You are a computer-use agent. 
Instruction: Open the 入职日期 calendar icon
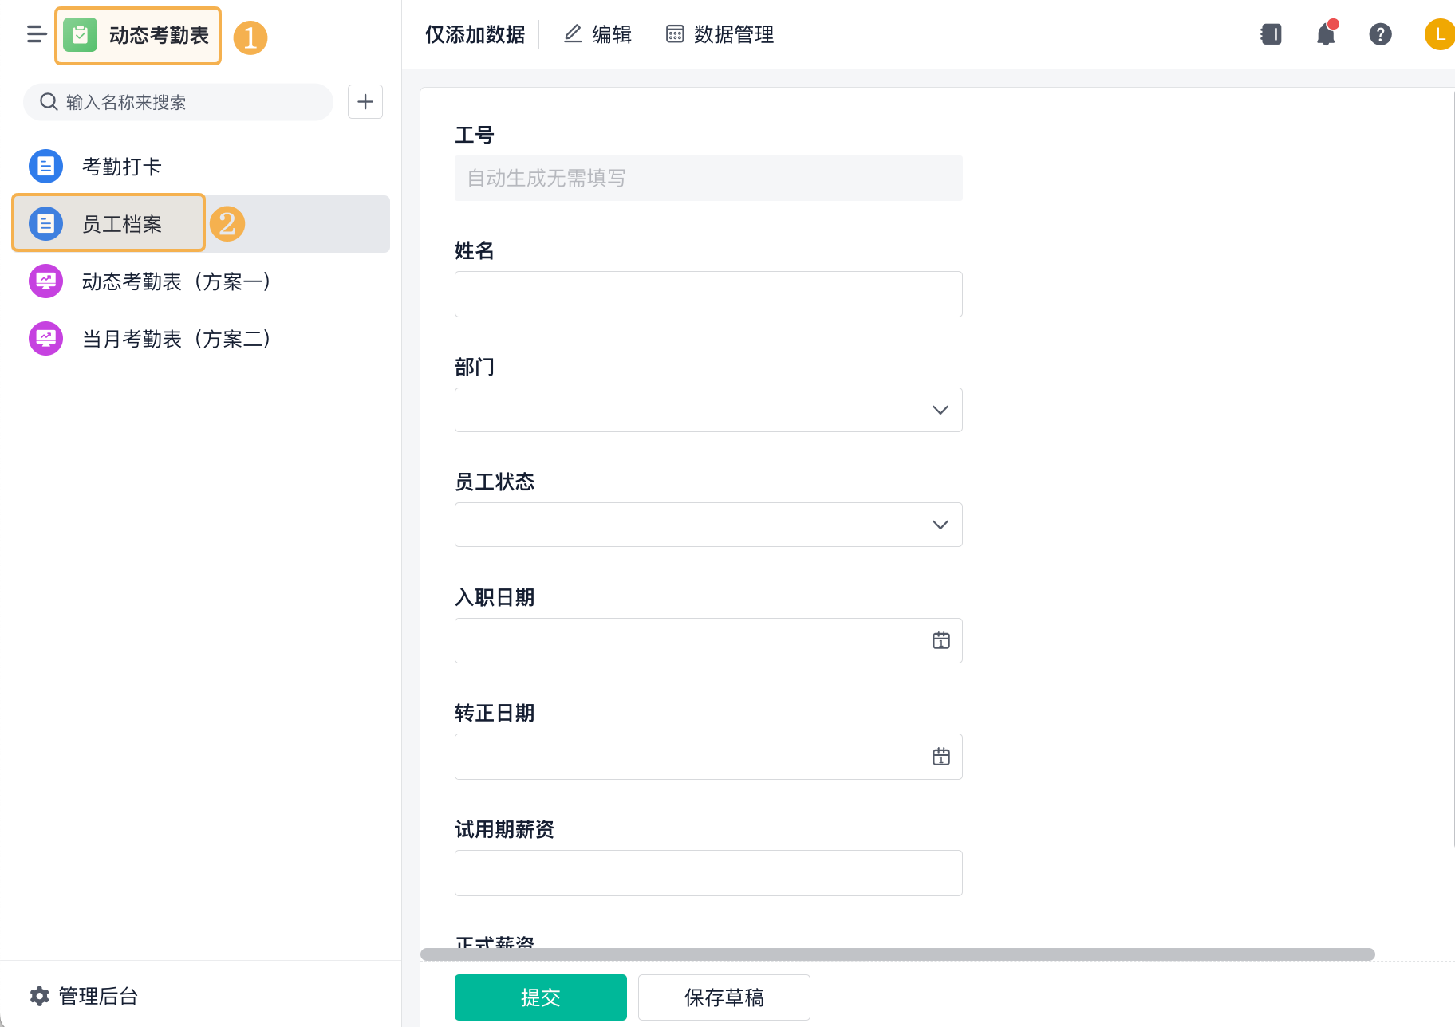[941, 640]
